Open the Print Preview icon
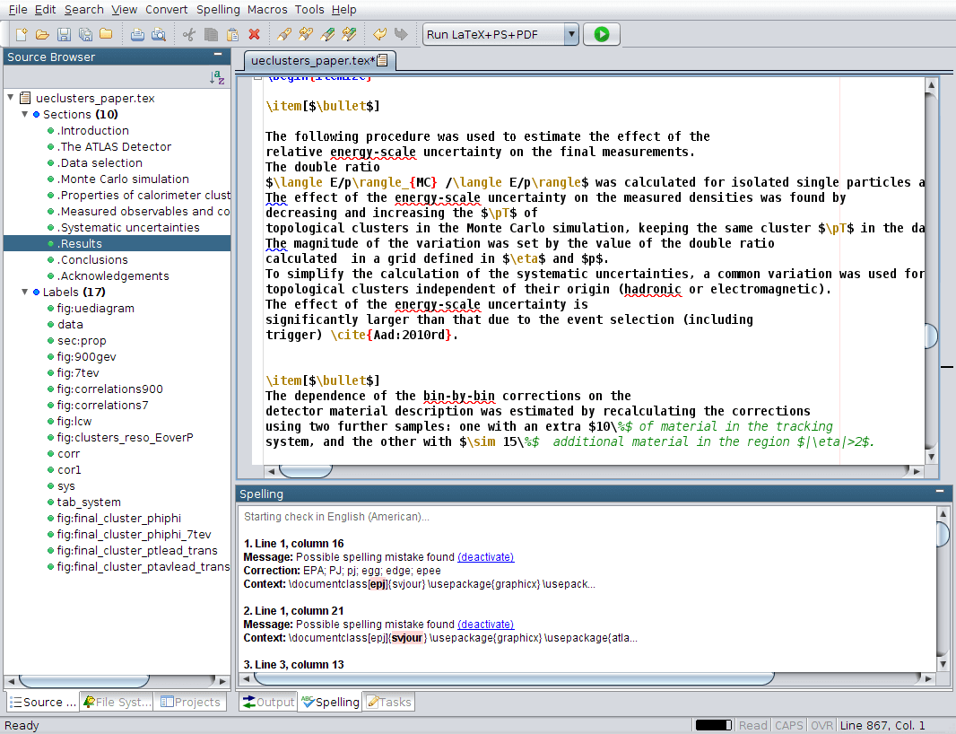Screen dimensions: 956x734 [160, 34]
